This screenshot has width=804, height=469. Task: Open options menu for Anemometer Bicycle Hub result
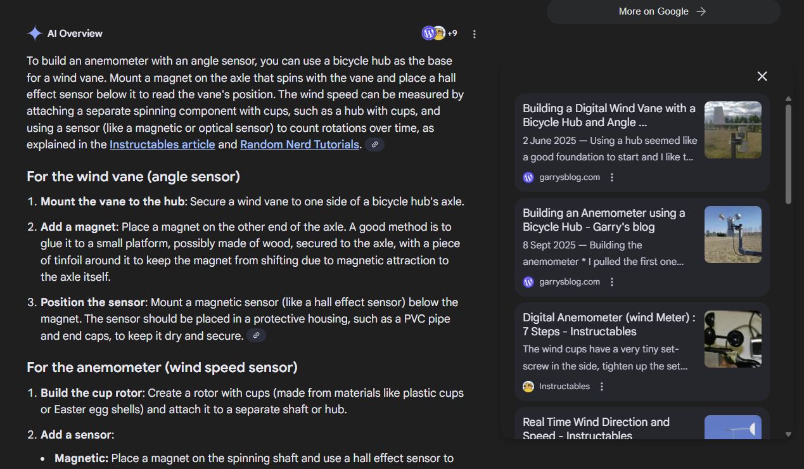612,282
